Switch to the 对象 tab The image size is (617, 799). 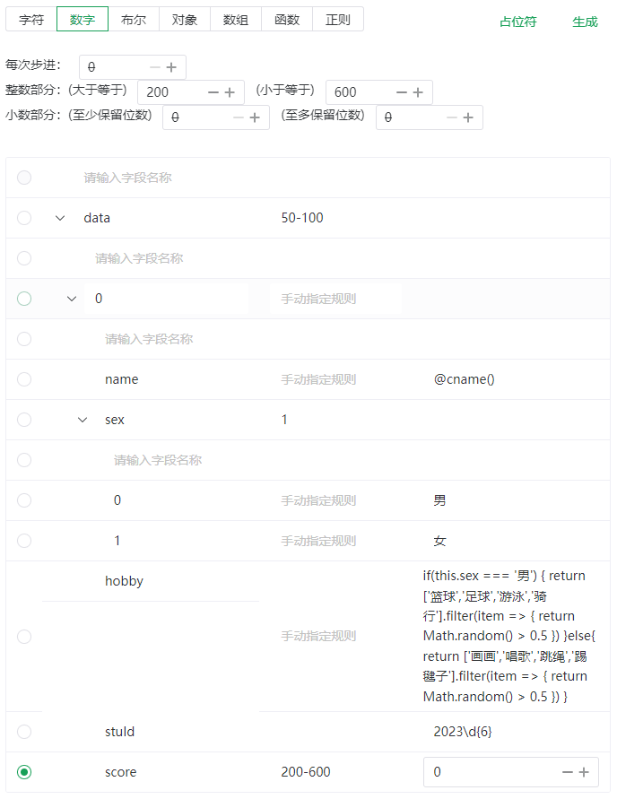coord(185,20)
